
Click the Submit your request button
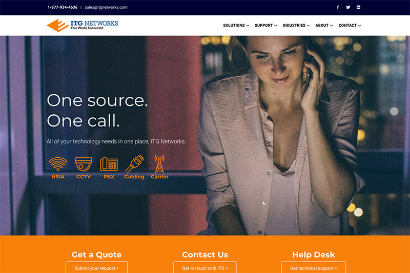pos(96,267)
